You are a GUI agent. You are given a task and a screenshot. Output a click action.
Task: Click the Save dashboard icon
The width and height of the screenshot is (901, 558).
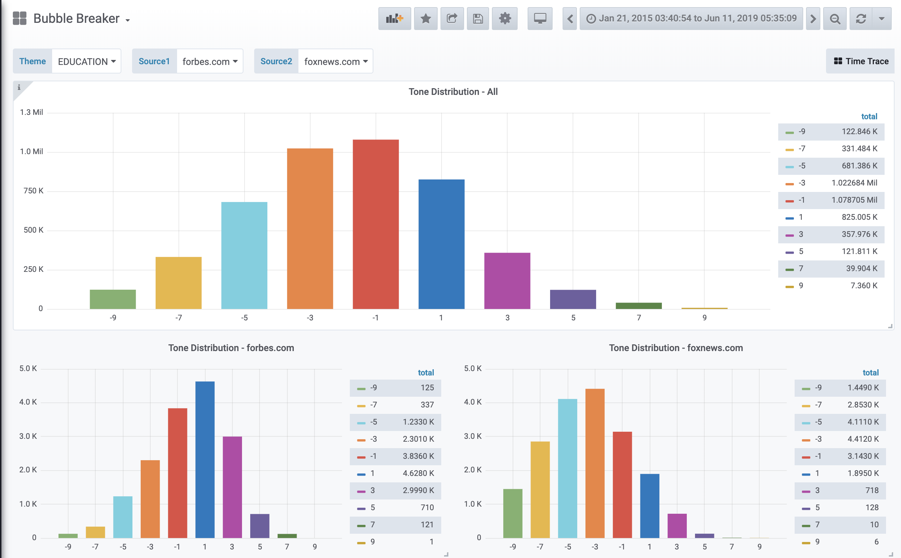478,19
